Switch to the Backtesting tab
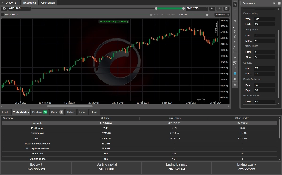 (30, 3)
